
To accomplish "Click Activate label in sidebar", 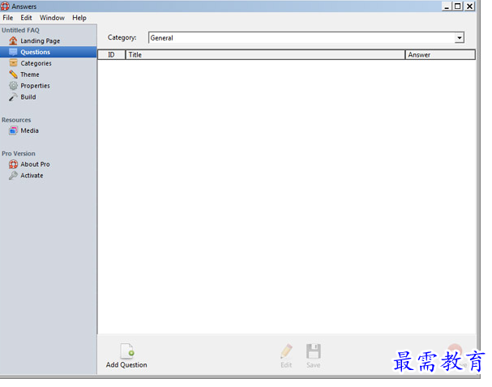I will 32,176.
